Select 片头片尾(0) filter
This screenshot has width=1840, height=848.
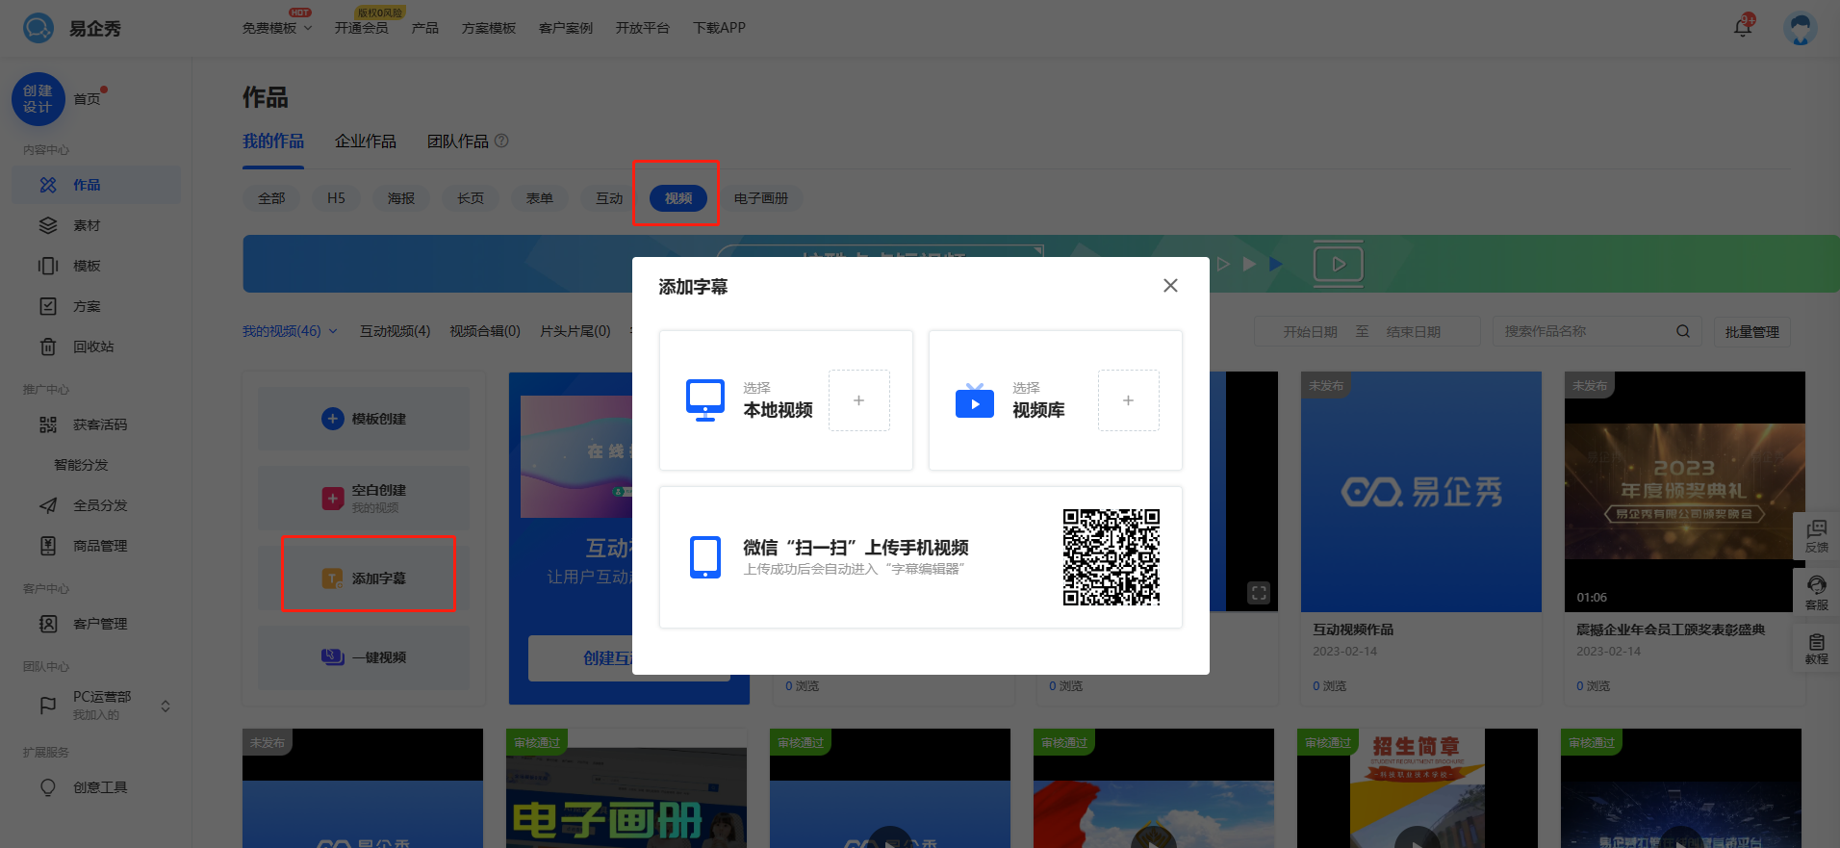tap(575, 331)
